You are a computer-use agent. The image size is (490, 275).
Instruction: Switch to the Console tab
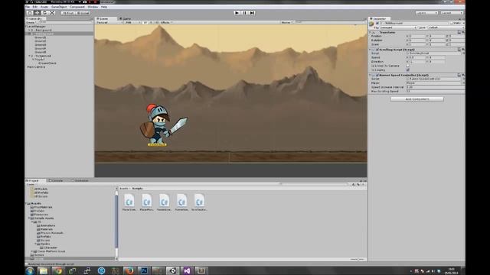[56, 180]
